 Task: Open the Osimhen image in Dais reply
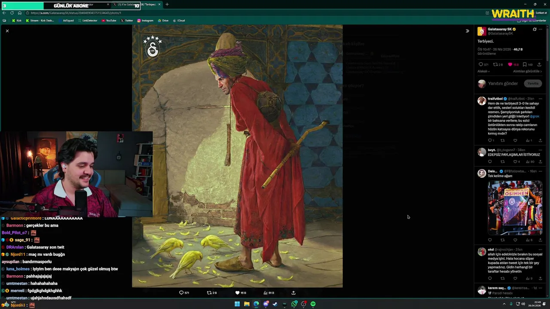pos(515,208)
